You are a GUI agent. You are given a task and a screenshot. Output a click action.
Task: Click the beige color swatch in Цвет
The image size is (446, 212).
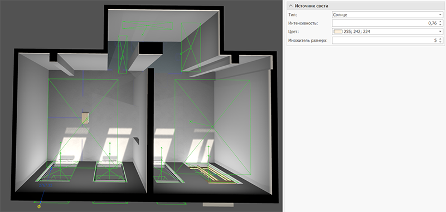pyautogui.click(x=338, y=32)
